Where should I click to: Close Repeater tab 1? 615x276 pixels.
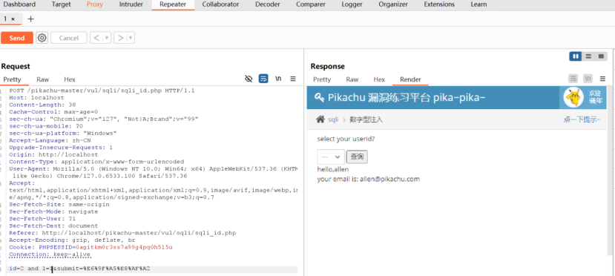click(x=13, y=19)
